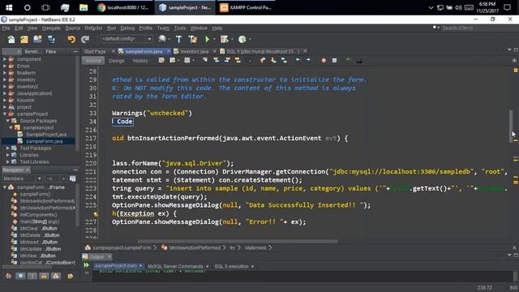Expand the Libraries node
Viewport: 519px width, 292px height.
7,155
